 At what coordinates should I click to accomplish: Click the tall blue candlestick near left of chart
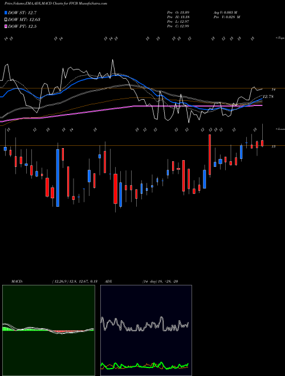(x=58, y=178)
